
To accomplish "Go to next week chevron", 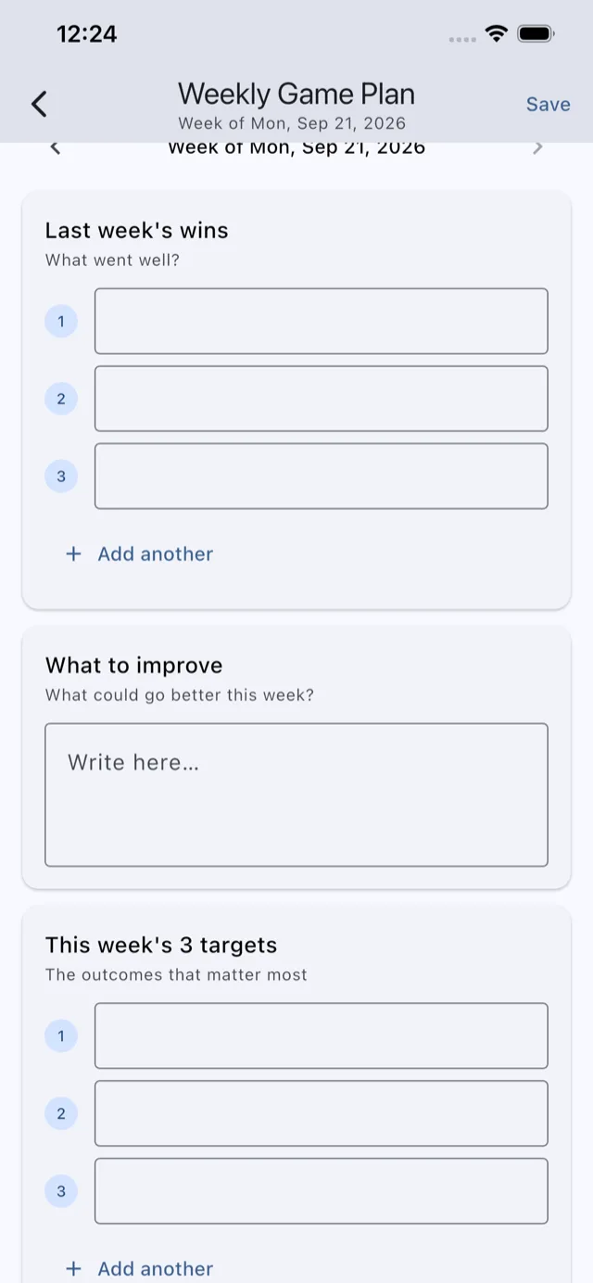I will tap(537, 148).
